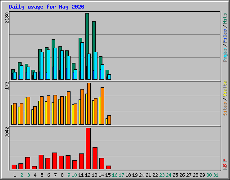This screenshot has width=230, height=180.
Task: Click day 4 on the x-axis
Action: click(35, 175)
